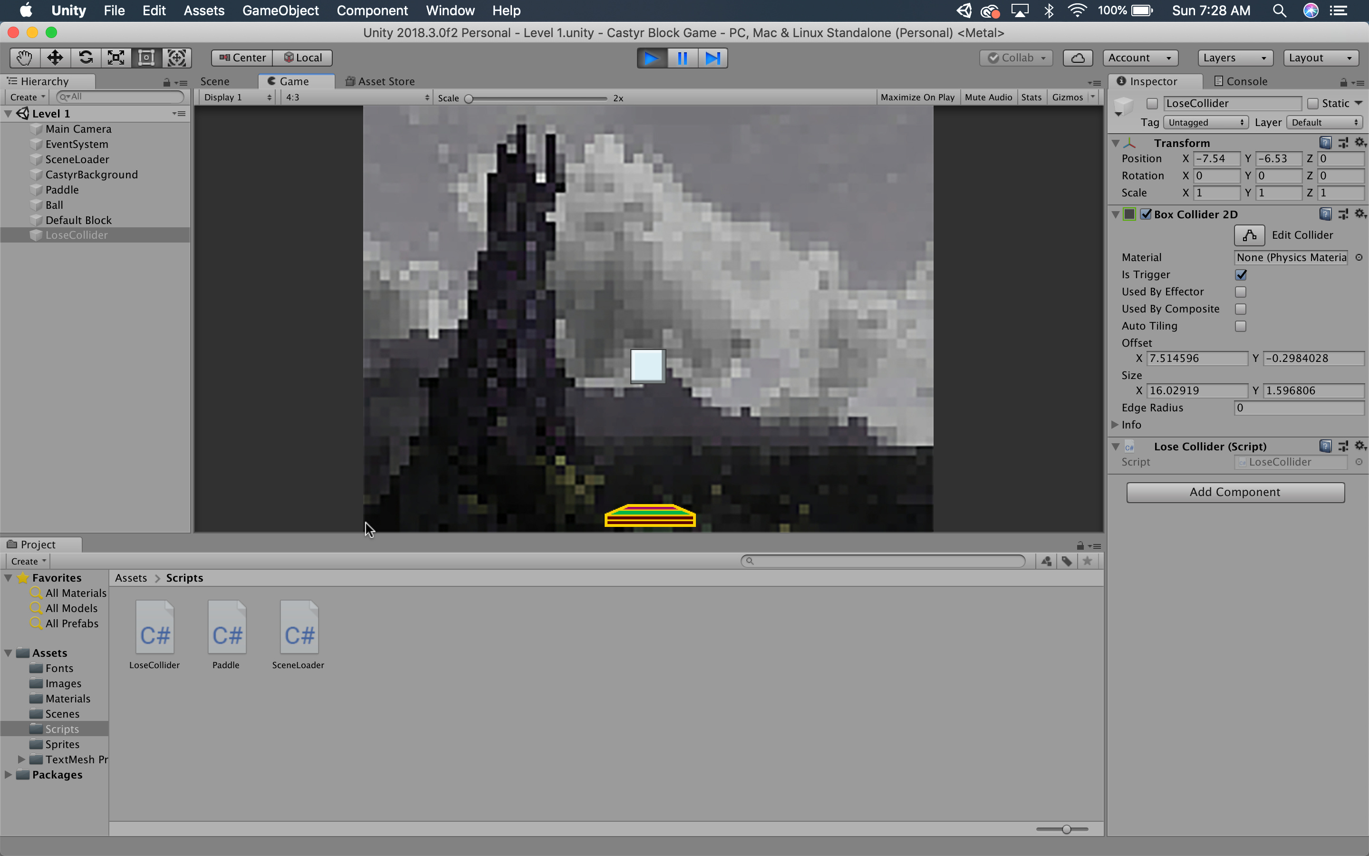Click the Step Forward button
The height and width of the screenshot is (856, 1369).
pyautogui.click(x=713, y=57)
